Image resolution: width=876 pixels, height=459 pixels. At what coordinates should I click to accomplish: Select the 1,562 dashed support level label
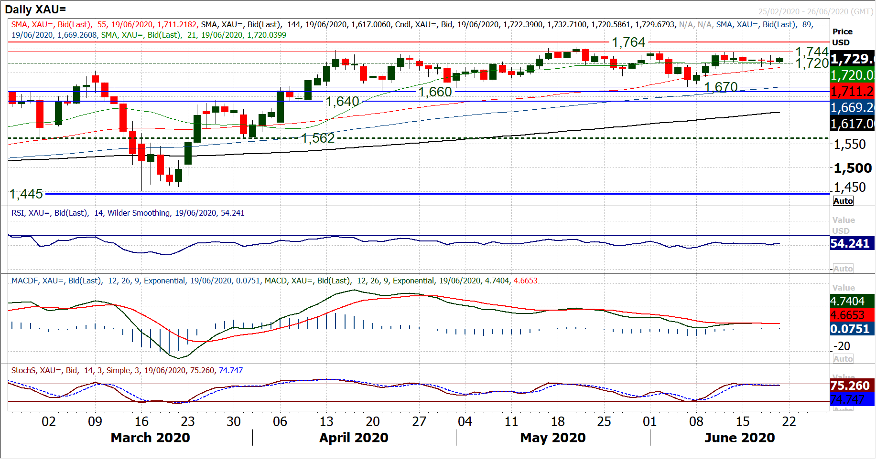(318, 138)
